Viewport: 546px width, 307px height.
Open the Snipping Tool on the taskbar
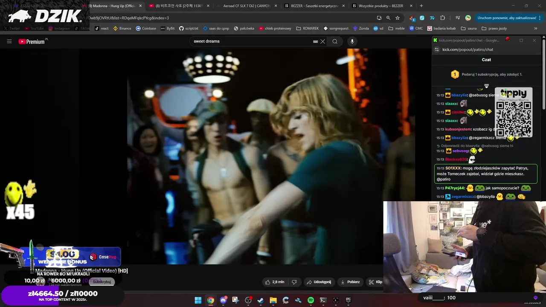tap(235, 300)
